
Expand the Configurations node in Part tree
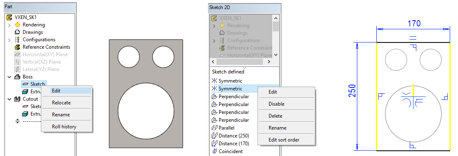pos(9,40)
